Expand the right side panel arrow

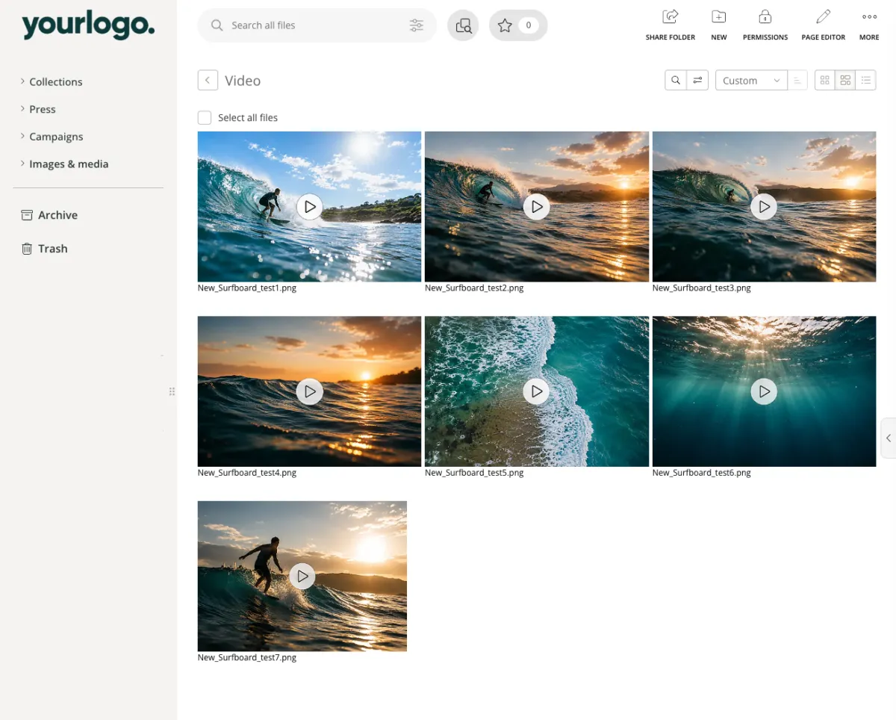tap(889, 438)
